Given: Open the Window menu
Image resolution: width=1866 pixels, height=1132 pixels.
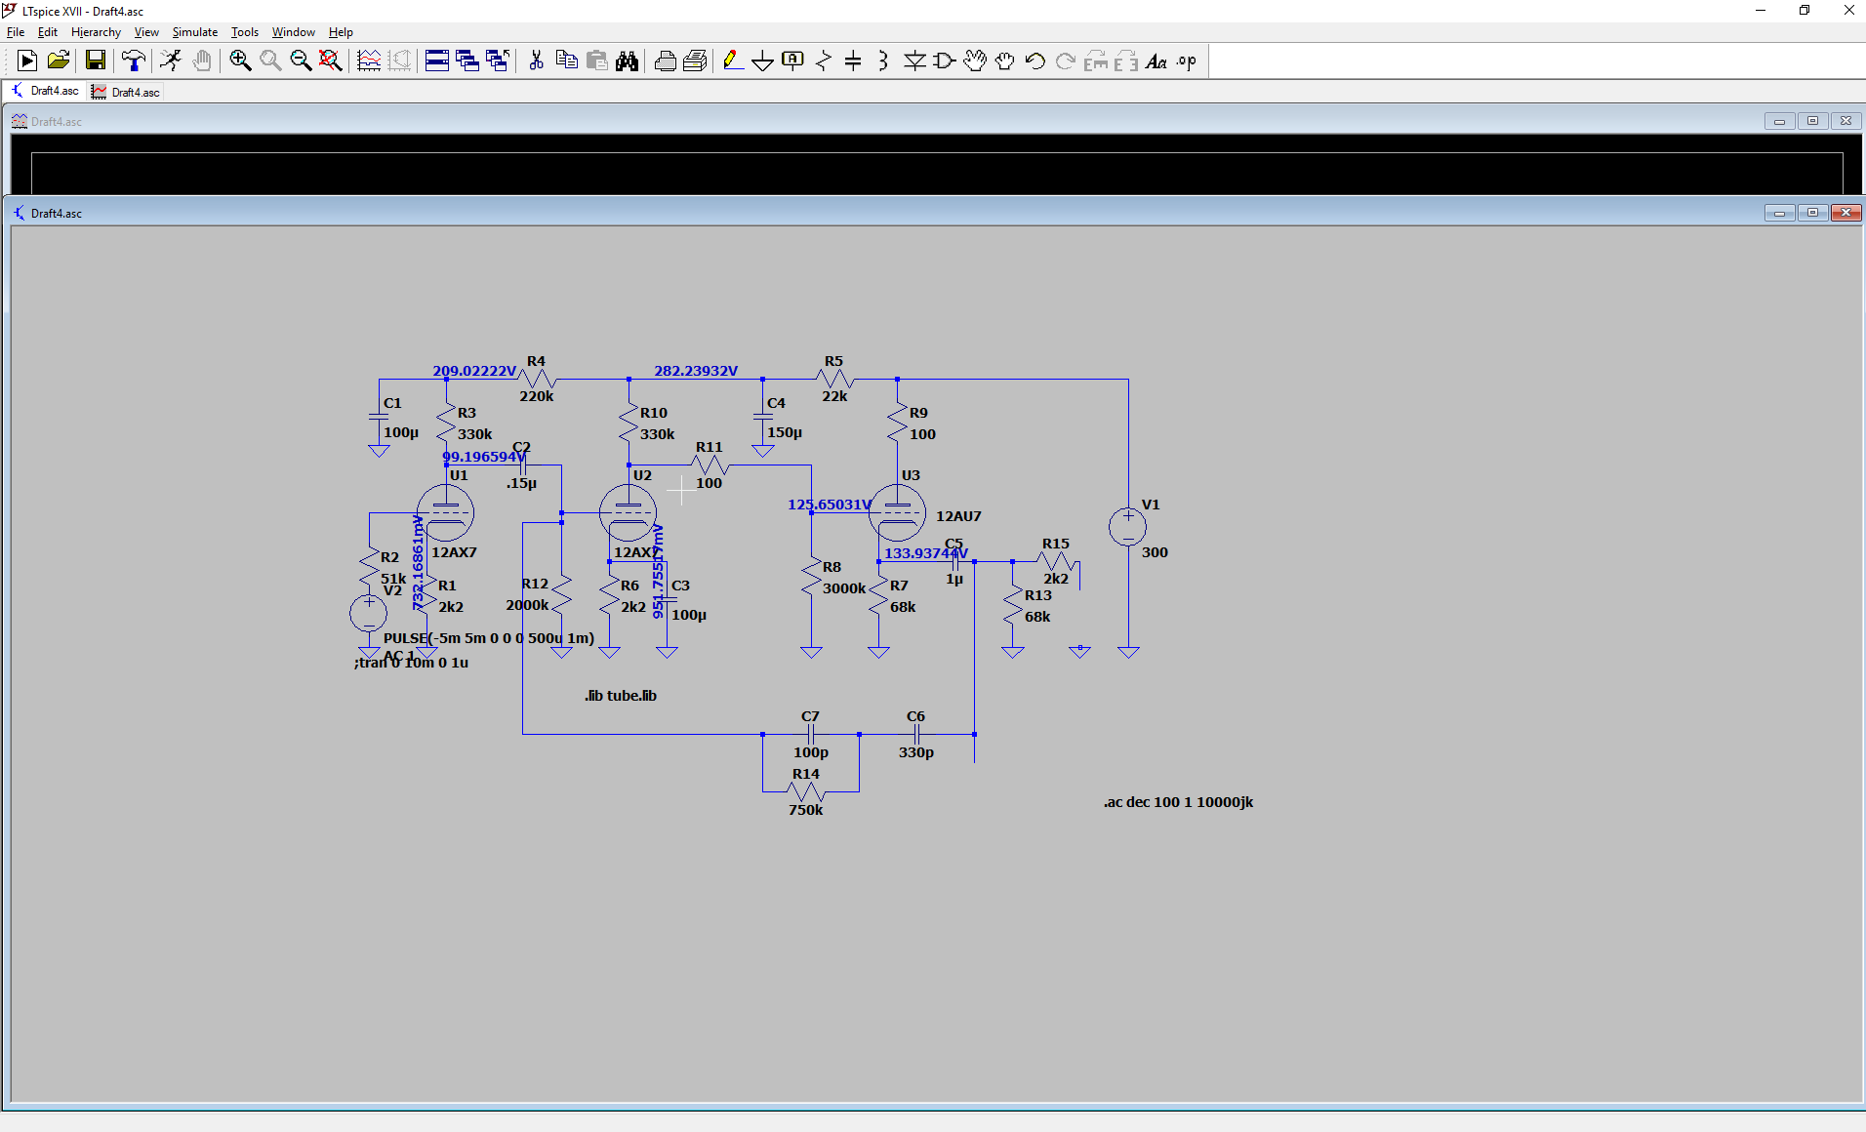Looking at the screenshot, I should 294,32.
